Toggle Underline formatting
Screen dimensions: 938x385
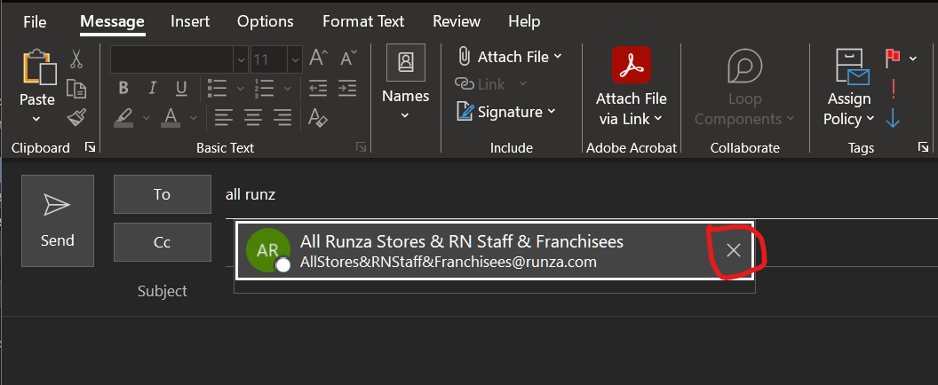coord(181,89)
